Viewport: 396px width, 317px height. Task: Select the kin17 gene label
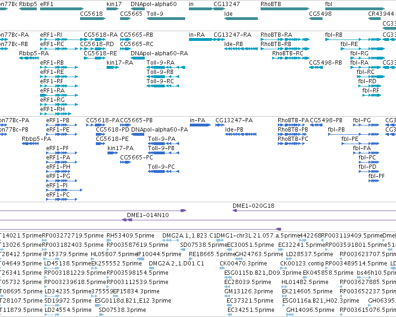(x=114, y=4)
